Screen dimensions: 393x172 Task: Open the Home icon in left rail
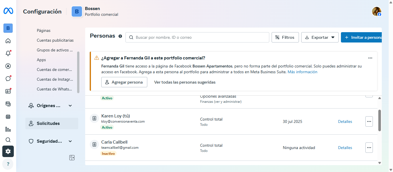coord(8,41)
